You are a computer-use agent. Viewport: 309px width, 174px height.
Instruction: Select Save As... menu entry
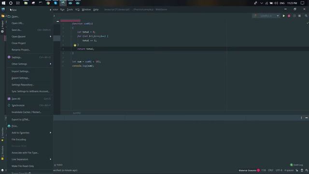point(30,30)
